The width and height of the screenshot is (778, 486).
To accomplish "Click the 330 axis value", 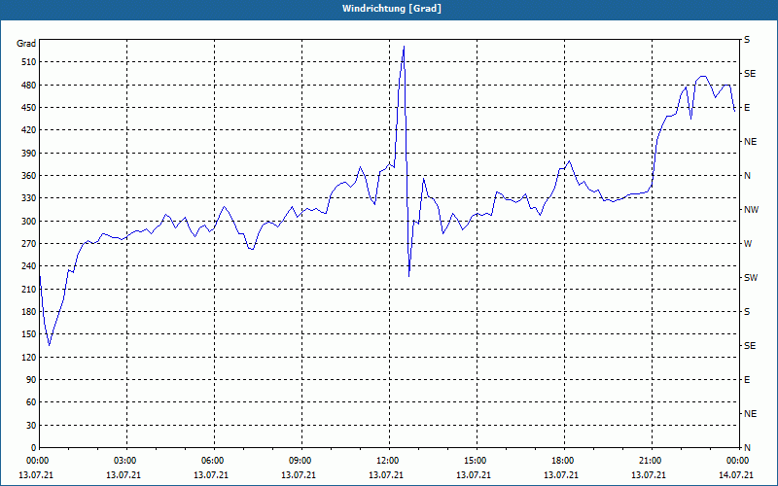I will (29, 198).
